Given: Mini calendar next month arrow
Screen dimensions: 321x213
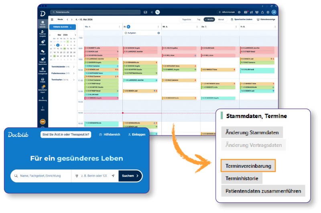Looking at the screenshot, I should point(75,35).
